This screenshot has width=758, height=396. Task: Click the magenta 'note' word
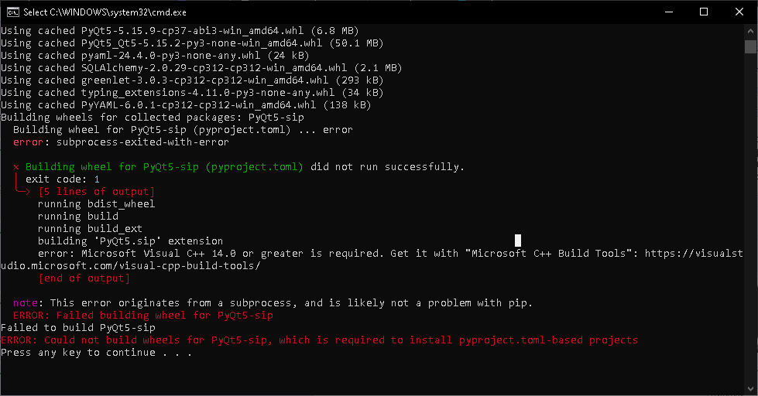coord(25,303)
